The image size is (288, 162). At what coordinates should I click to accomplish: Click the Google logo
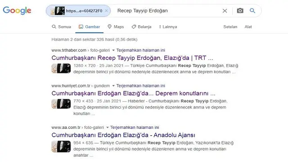click(17, 11)
